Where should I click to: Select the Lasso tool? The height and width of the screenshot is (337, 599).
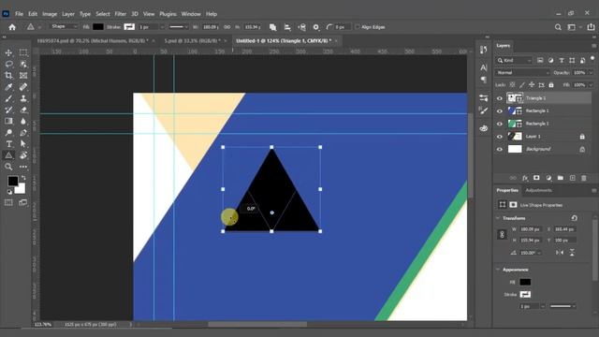tap(8, 65)
